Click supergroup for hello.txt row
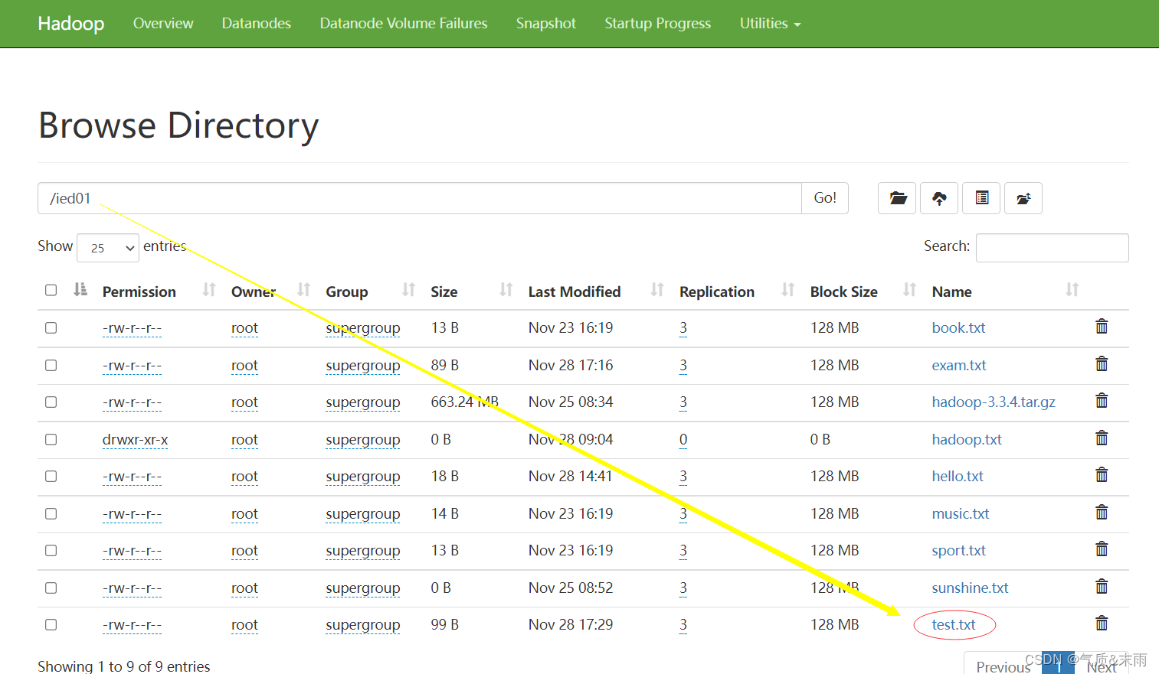 click(363, 476)
